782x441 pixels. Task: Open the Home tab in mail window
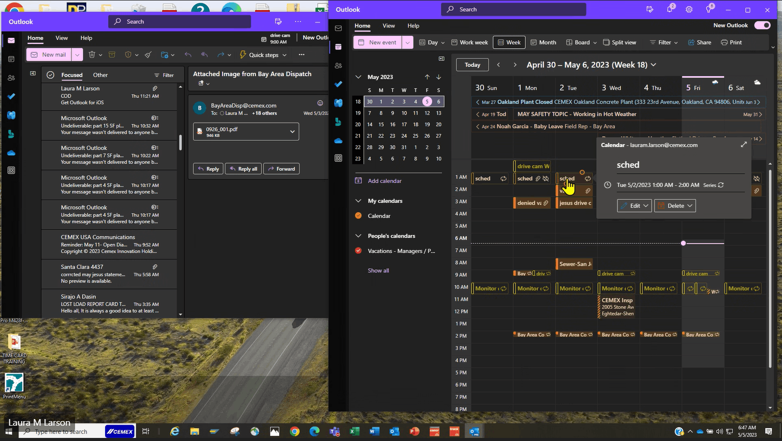click(35, 38)
